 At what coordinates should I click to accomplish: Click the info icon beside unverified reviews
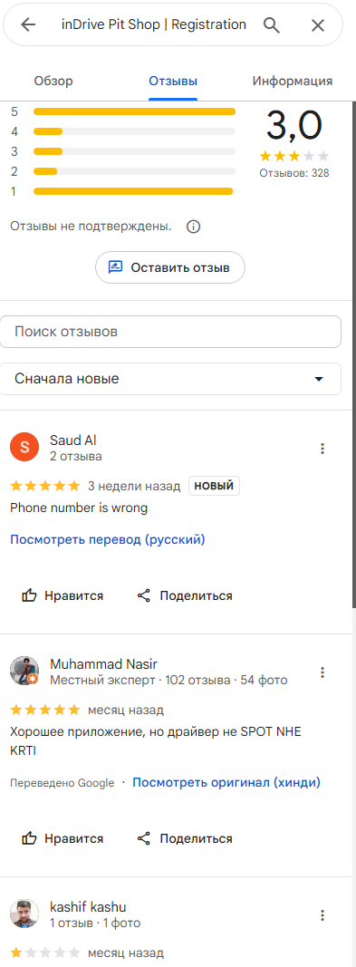coord(193,227)
